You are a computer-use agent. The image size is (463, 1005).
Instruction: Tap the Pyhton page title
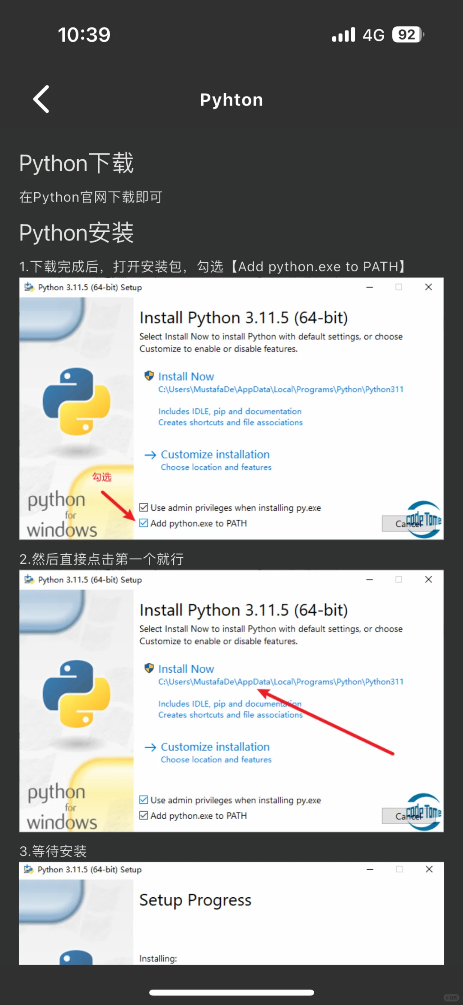(x=231, y=100)
